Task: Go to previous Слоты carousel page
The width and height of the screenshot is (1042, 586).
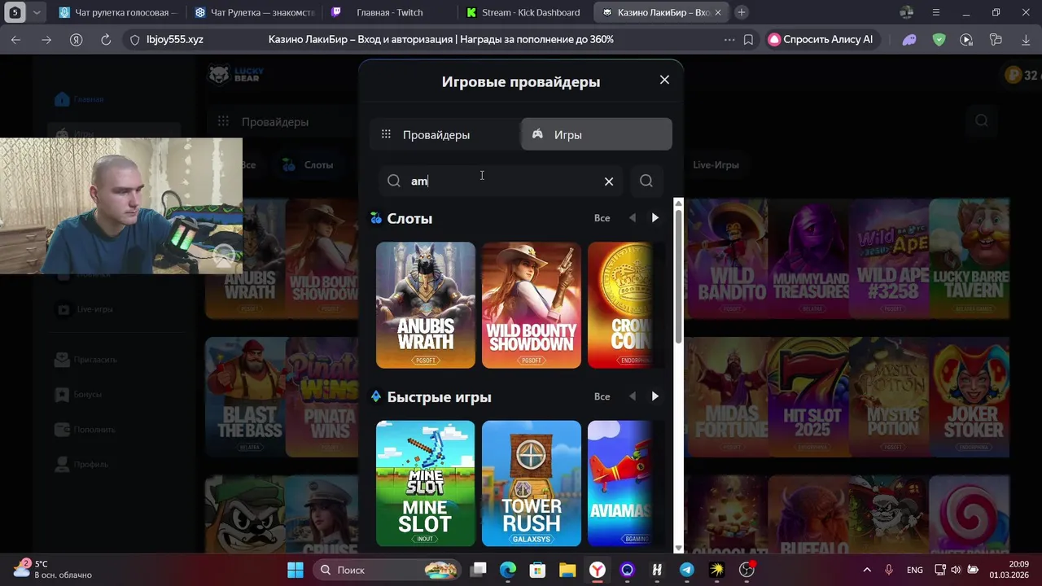Action: [x=633, y=218]
